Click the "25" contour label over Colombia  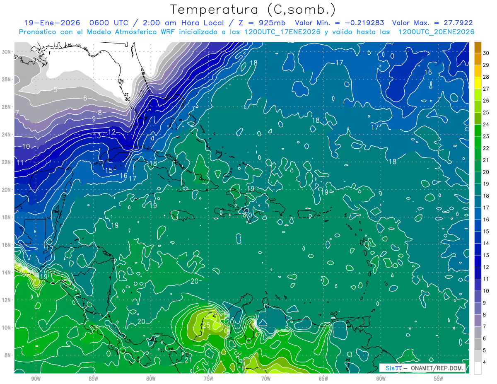click(206, 325)
